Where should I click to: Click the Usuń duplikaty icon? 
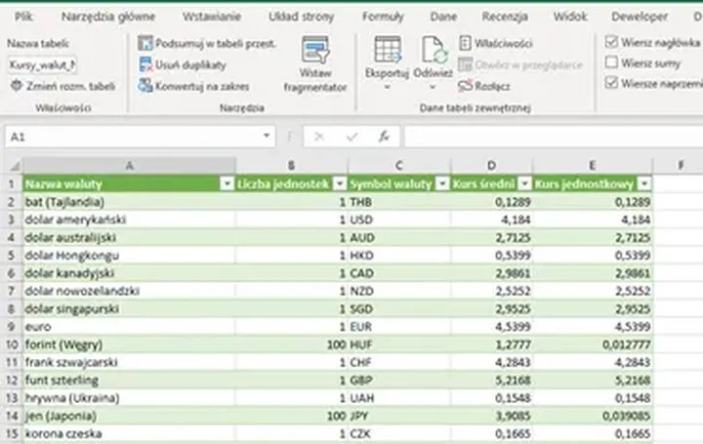[145, 64]
